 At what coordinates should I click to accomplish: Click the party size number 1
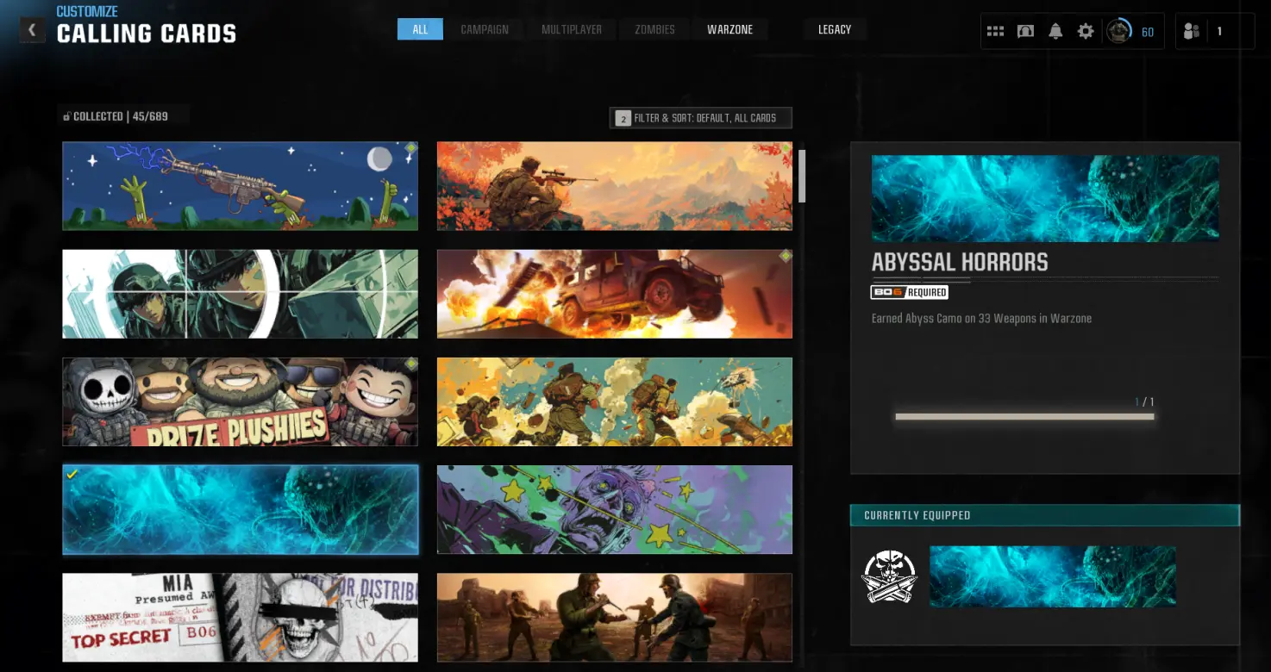(1219, 32)
